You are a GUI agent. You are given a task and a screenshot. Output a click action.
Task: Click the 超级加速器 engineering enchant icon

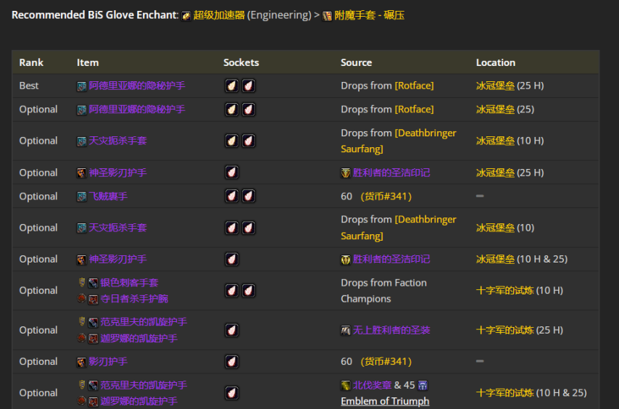point(186,15)
